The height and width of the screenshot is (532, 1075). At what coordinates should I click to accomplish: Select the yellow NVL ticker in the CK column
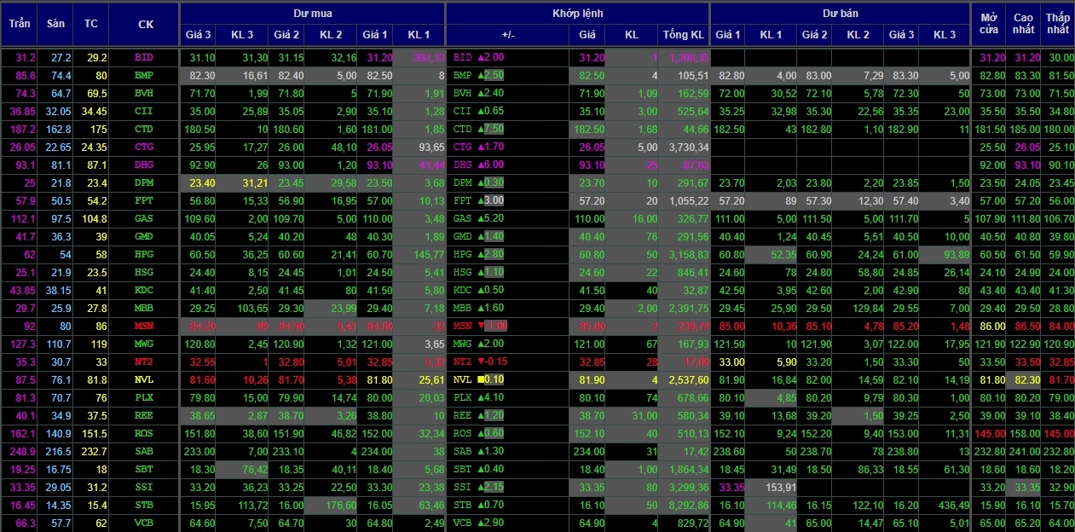tap(145, 379)
